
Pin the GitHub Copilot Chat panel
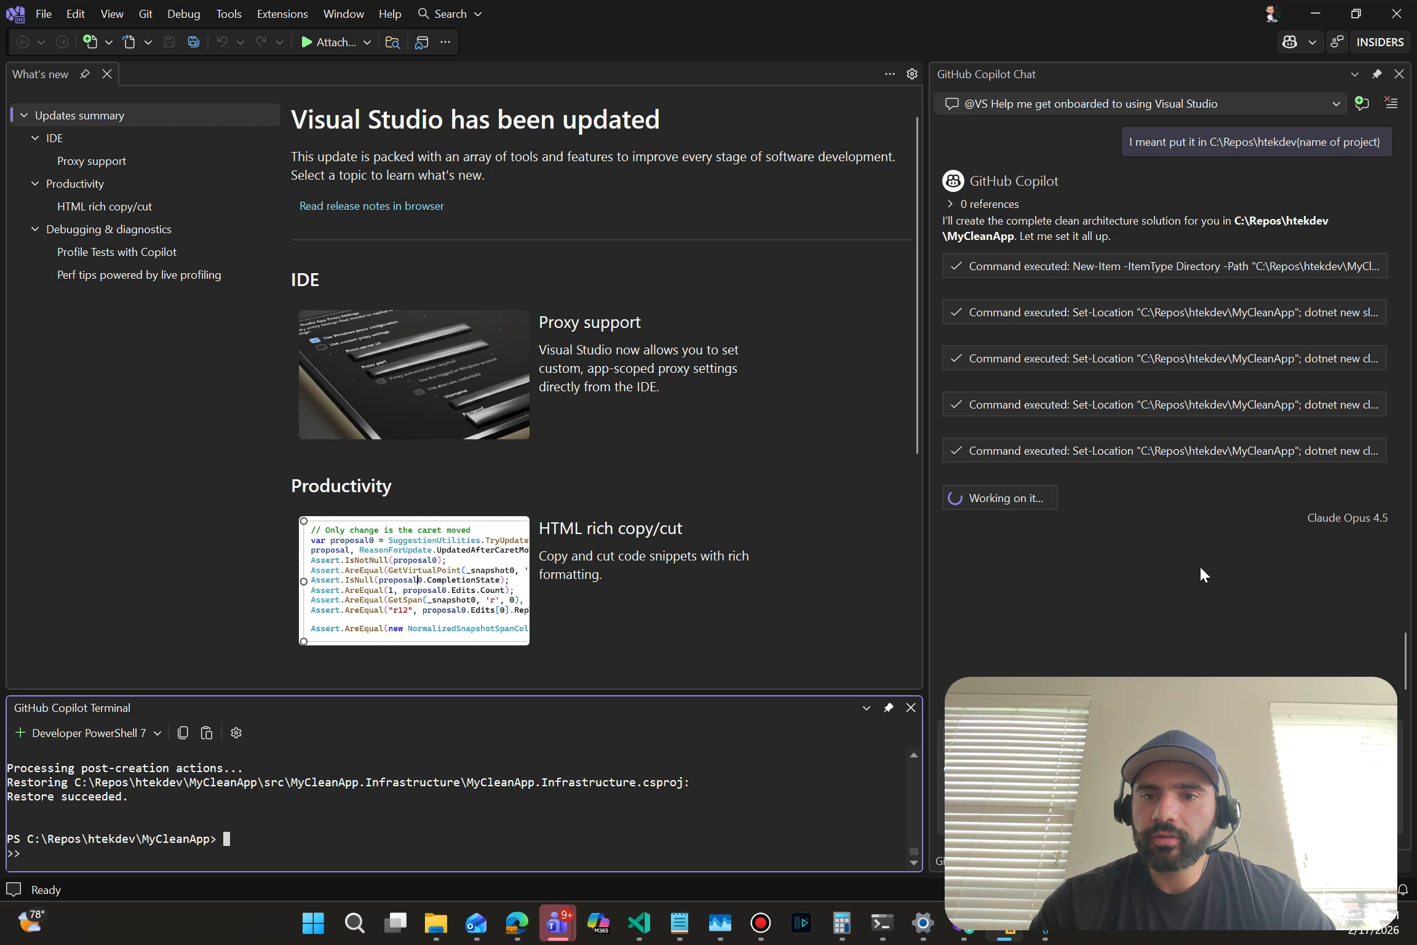click(1377, 74)
